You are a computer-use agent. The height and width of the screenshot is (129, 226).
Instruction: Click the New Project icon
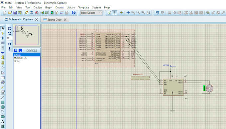(4, 13)
